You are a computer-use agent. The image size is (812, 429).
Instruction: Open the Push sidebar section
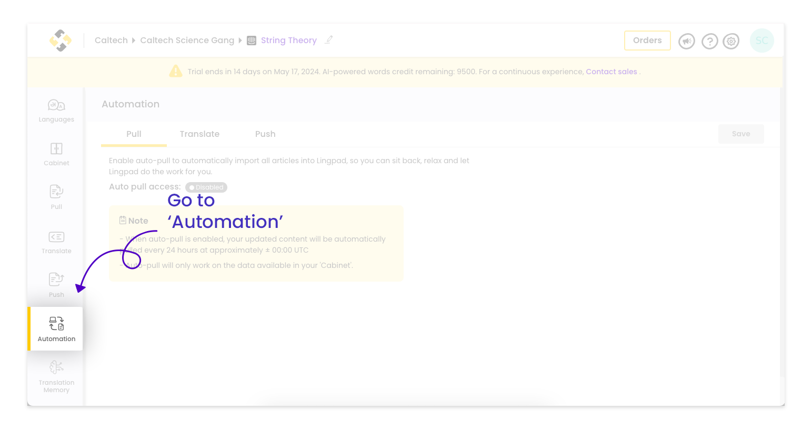(x=56, y=286)
